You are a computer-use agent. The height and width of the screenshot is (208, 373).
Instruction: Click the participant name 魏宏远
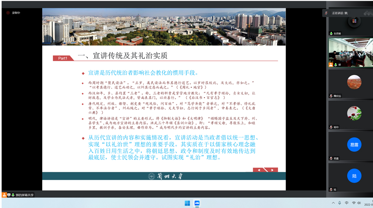point(337,96)
